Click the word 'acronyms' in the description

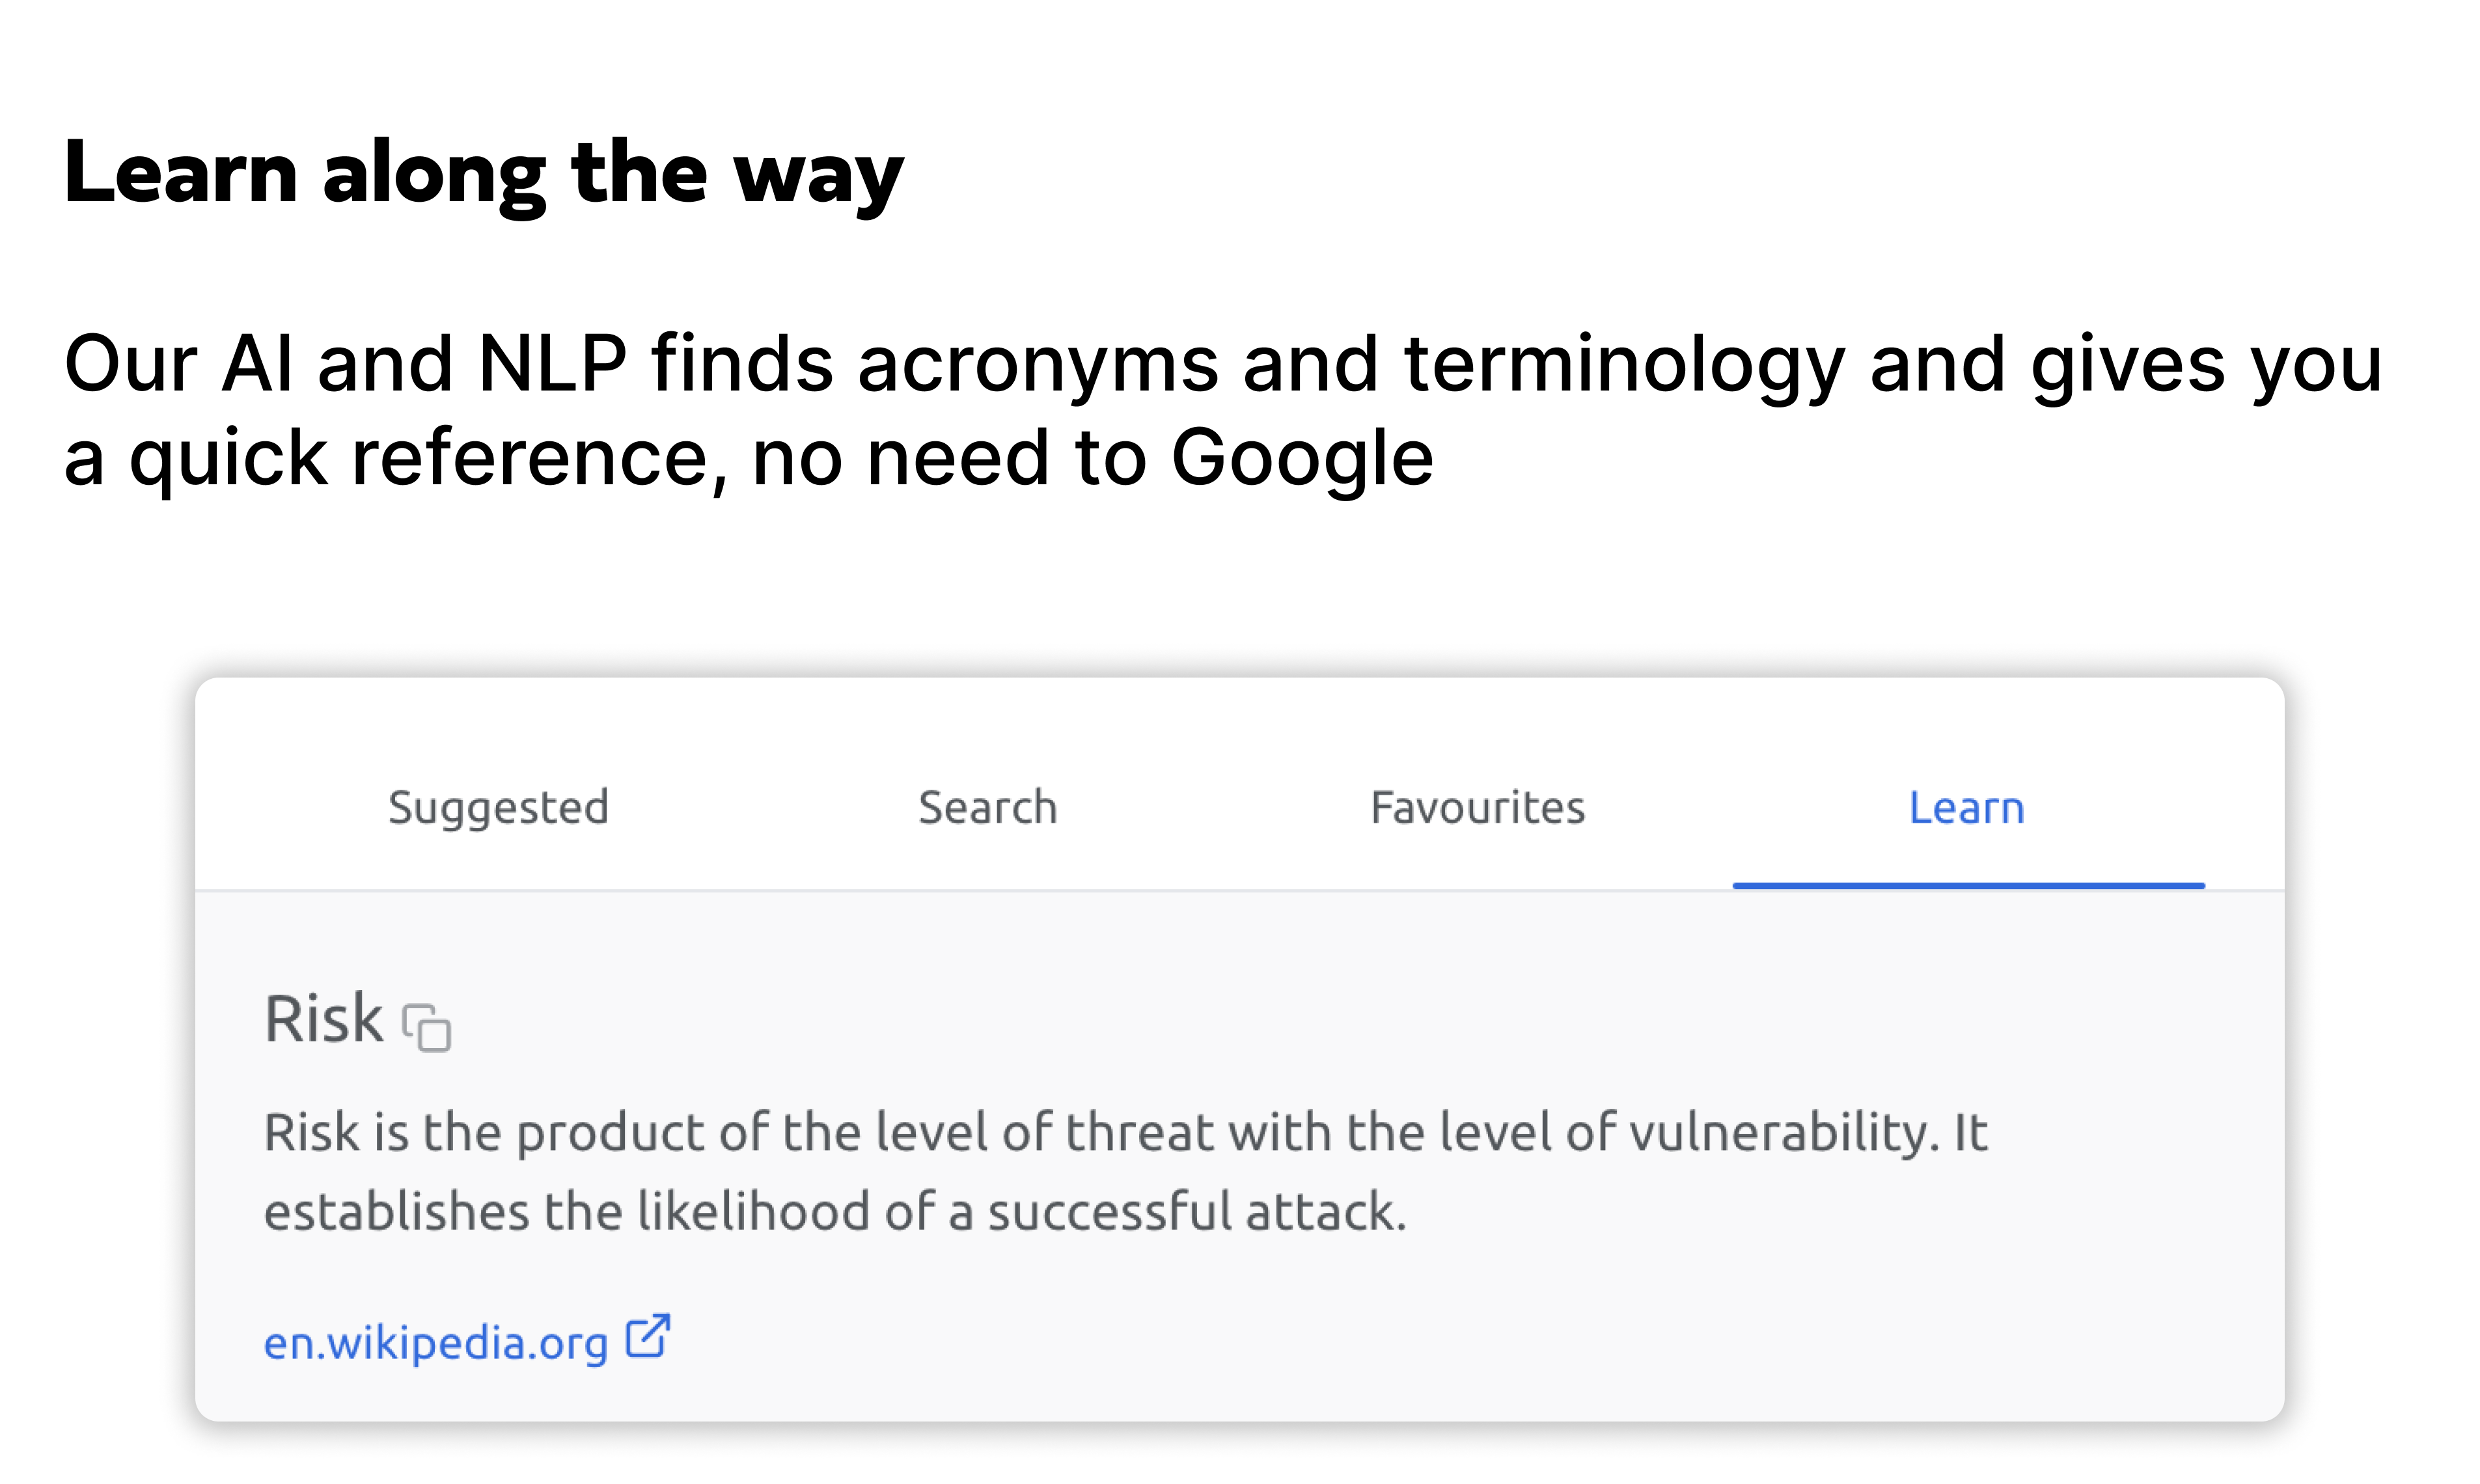click(x=1037, y=363)
